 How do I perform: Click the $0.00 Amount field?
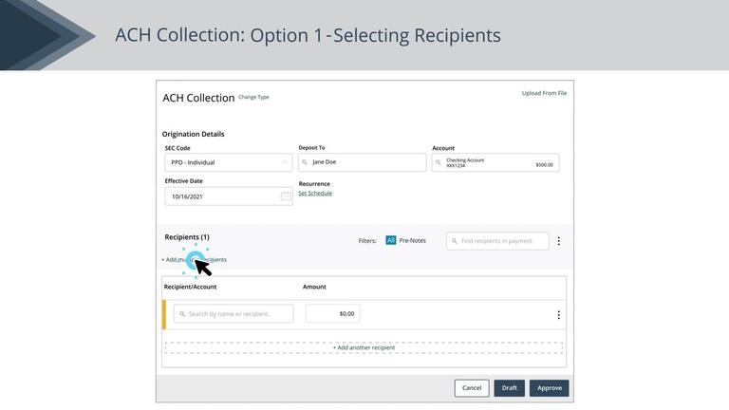pos(332,314)
